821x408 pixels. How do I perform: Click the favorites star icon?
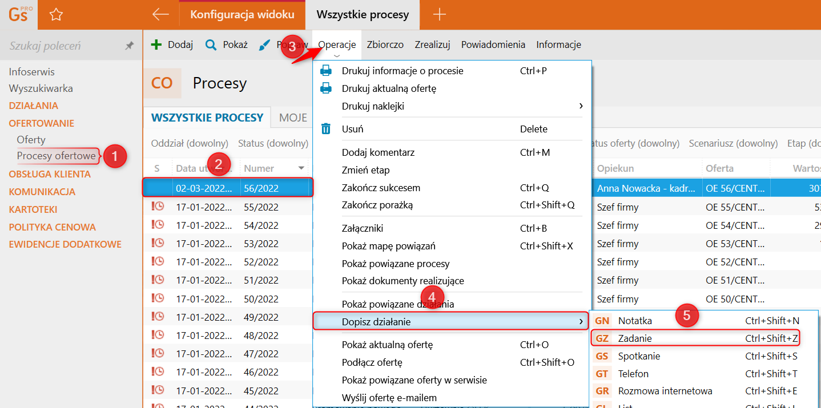[x=56, y=15]
